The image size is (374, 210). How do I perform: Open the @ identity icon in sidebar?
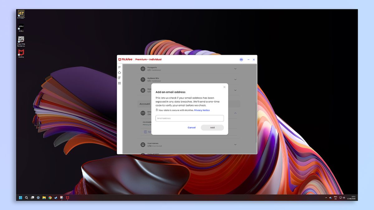(119, 78)
